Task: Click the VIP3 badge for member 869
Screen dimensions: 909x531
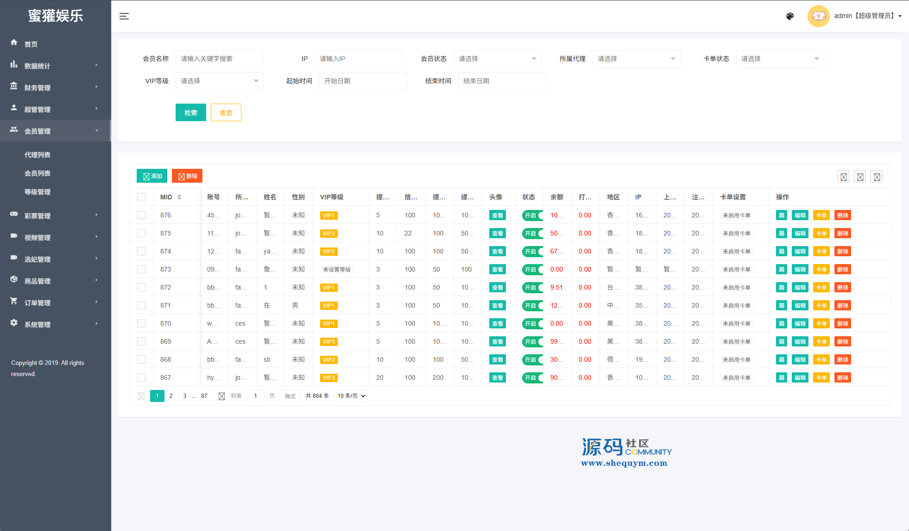Action: coord(328,342)
